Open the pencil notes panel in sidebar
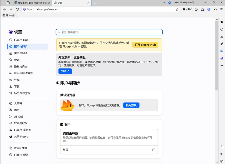 tap(222, 44)
